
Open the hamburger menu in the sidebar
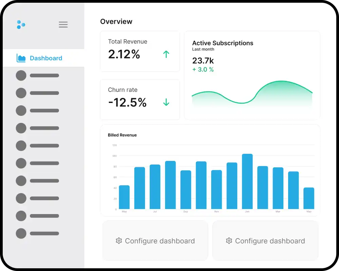[63, 24]
